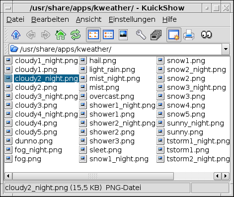Click the image icon beside tstorm1_night.png
234x197 pixels.
pos(160,140)
